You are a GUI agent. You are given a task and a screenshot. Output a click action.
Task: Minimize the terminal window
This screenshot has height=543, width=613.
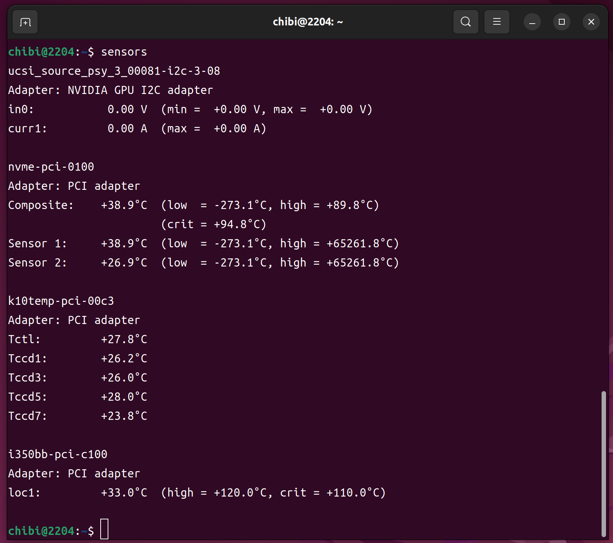(x=532, y=22)
